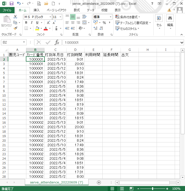Apply comma style number format

[109, 23]
